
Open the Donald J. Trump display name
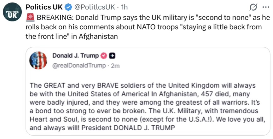(x=75, y=56)
